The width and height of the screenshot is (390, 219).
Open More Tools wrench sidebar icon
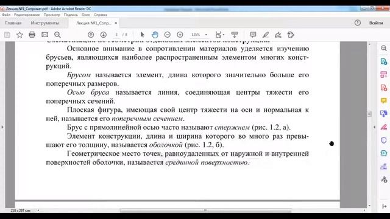tap(384, 179)
